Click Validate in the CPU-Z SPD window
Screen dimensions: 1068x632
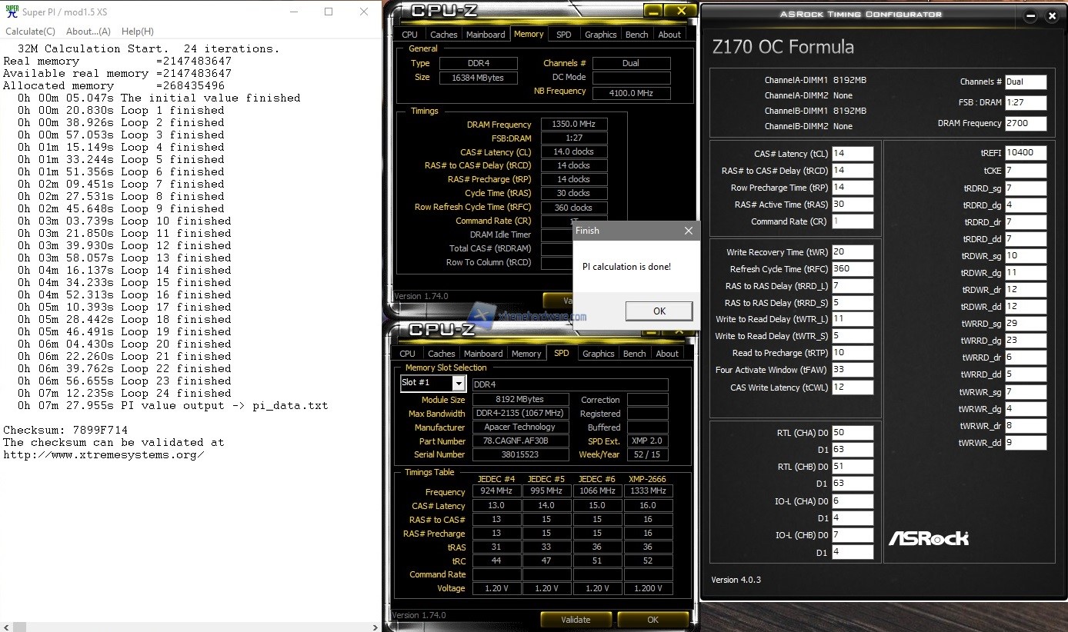coord(575,620)
